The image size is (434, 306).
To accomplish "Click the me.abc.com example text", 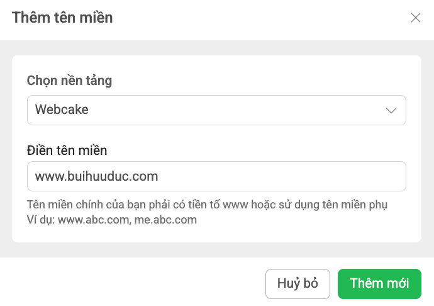I will click(x=165, y=220).
